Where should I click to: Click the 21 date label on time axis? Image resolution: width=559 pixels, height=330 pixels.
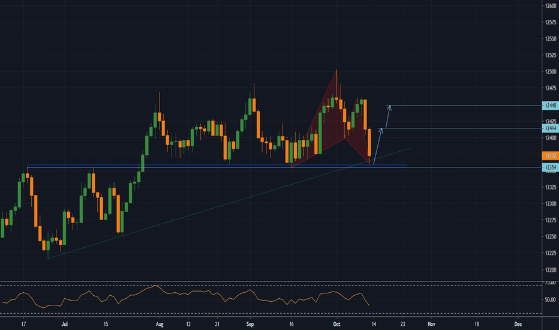(x=217, y=324)
